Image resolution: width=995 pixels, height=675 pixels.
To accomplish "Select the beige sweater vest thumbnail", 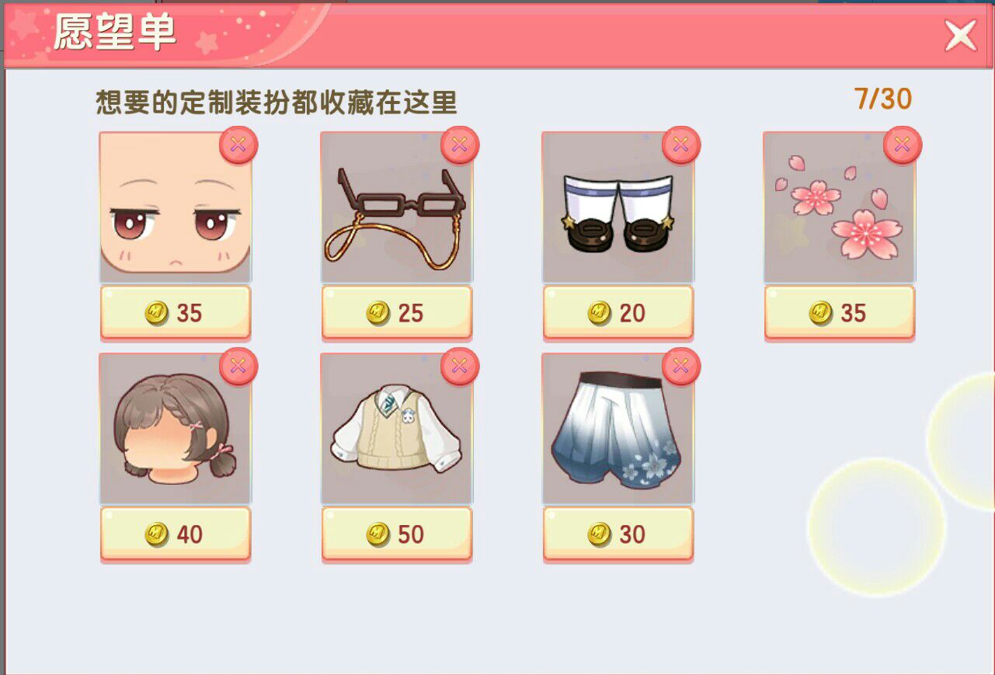I will pyautogui.click(x=397, y=428).
